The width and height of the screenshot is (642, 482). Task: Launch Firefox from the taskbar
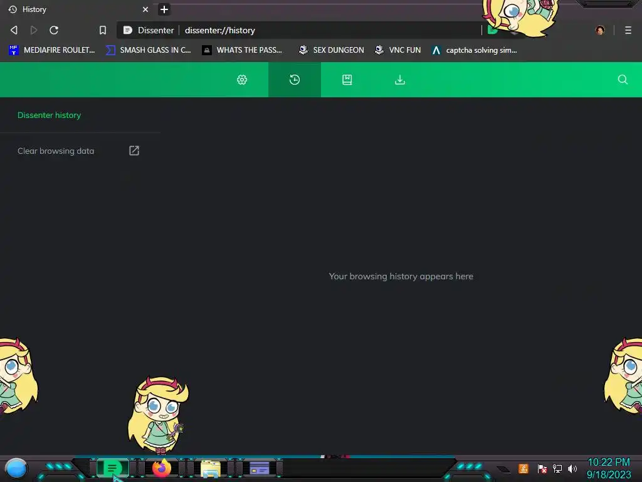point(162,468)
